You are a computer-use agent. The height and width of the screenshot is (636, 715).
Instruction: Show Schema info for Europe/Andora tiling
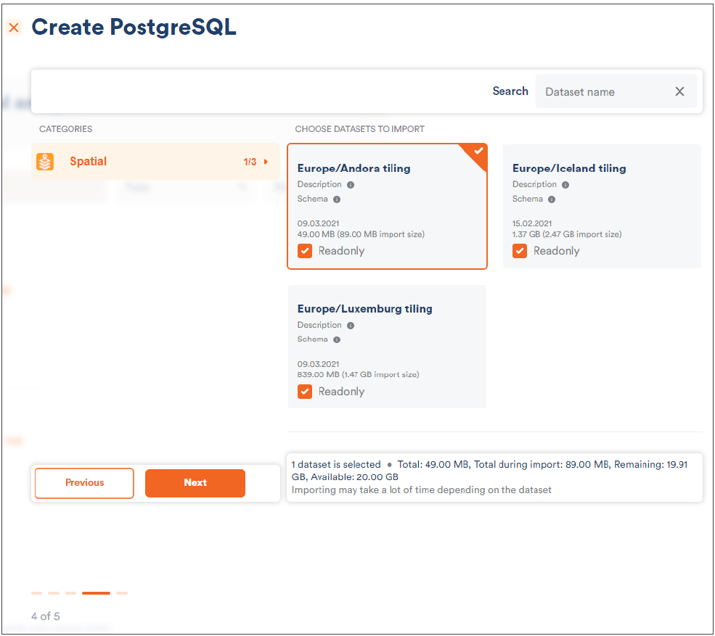pyautogui.click(x=337, y=199)
